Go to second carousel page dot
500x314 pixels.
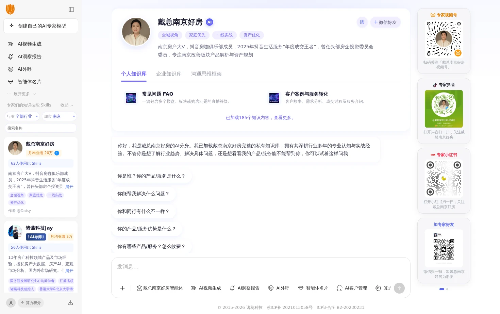pos(447,289)
